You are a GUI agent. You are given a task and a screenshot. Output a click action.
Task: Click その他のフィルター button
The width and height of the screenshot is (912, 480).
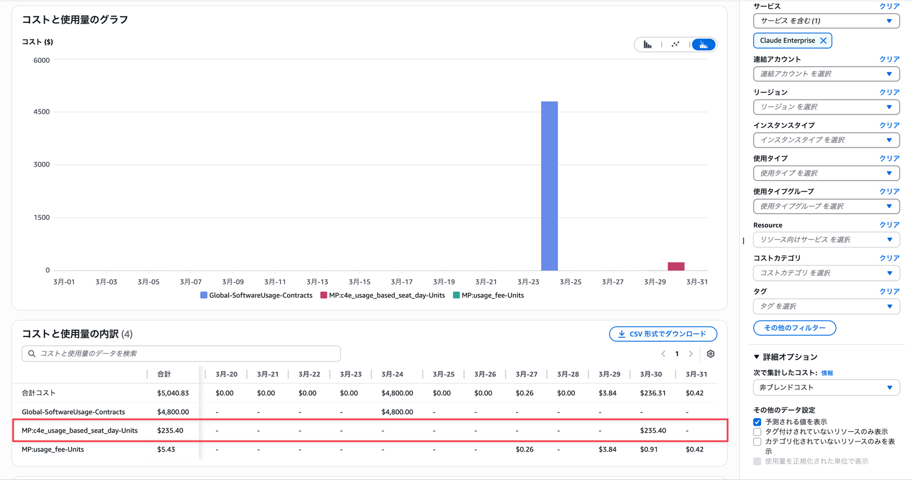[794, 328]
